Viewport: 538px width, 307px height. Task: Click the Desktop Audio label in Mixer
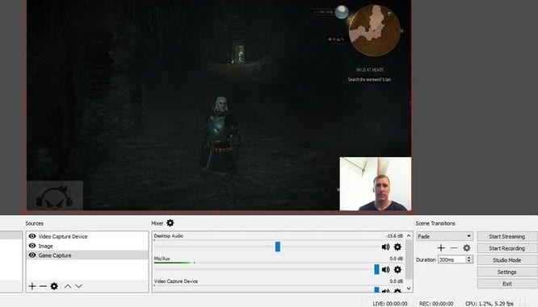coord(169,236)
